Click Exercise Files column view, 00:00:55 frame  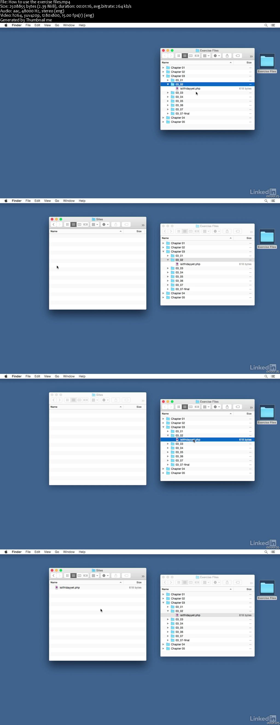point(191,407)
